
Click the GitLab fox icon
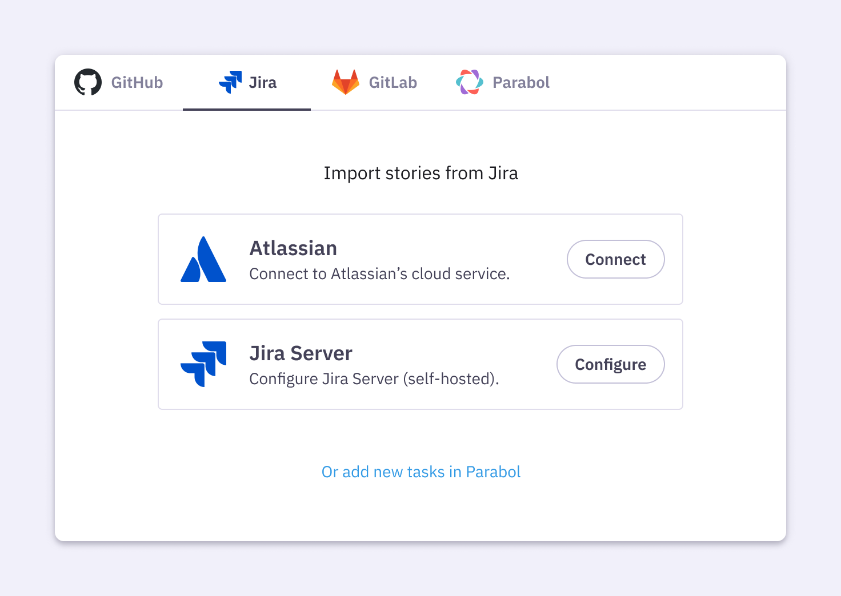[346, 82]
